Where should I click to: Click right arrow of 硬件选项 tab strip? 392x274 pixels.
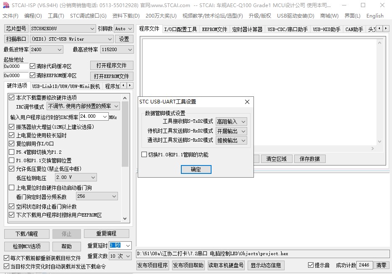[130, 85]
